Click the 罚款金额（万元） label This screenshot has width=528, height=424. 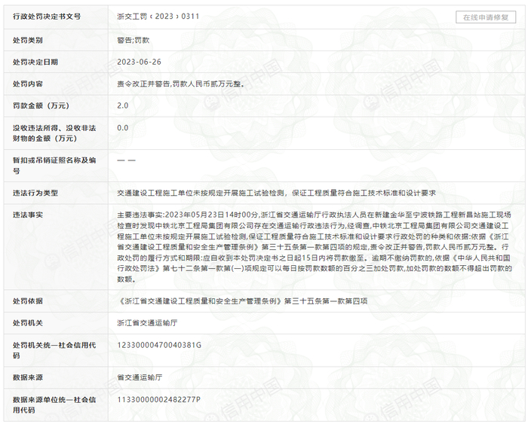click(x=41, y=105)
